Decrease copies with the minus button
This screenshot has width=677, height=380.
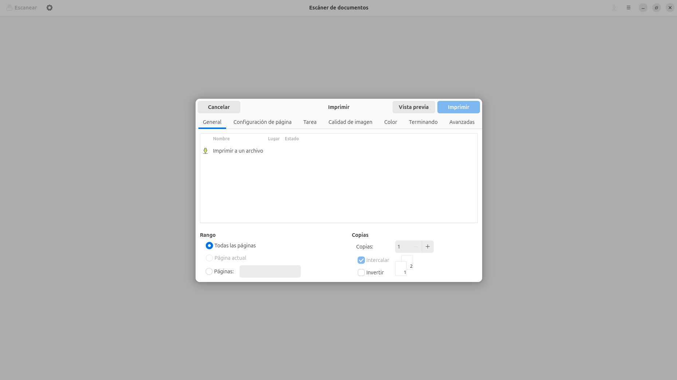(x=416, y=247)
